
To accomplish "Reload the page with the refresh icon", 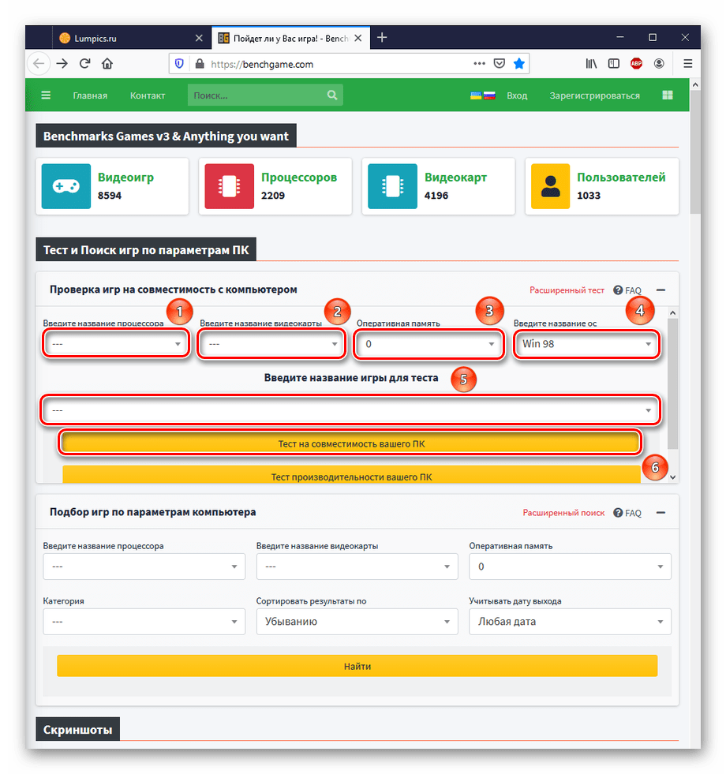I will click(x=85, y=64).
